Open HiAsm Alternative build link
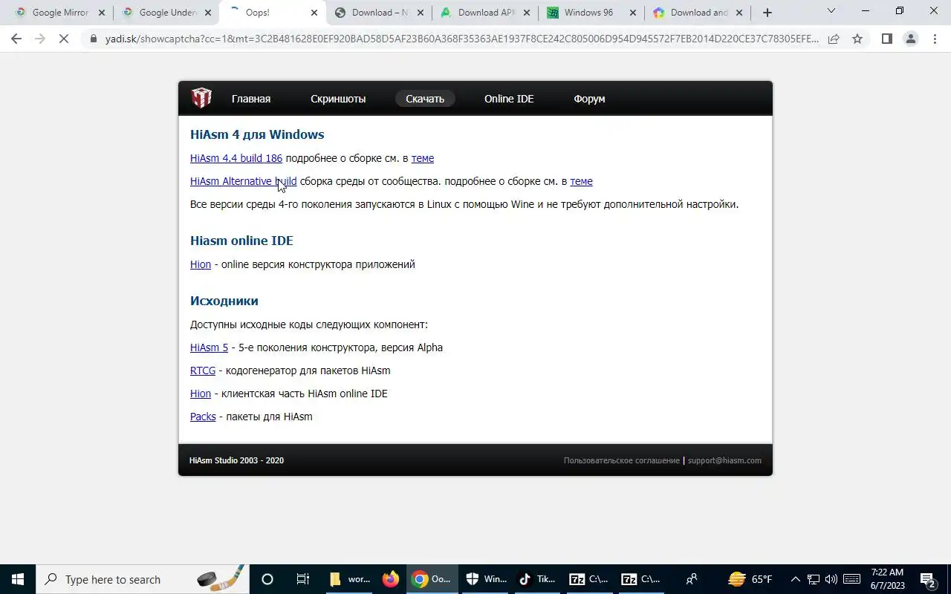Viewport: 951px width, 594px height. tap(243, 181)
